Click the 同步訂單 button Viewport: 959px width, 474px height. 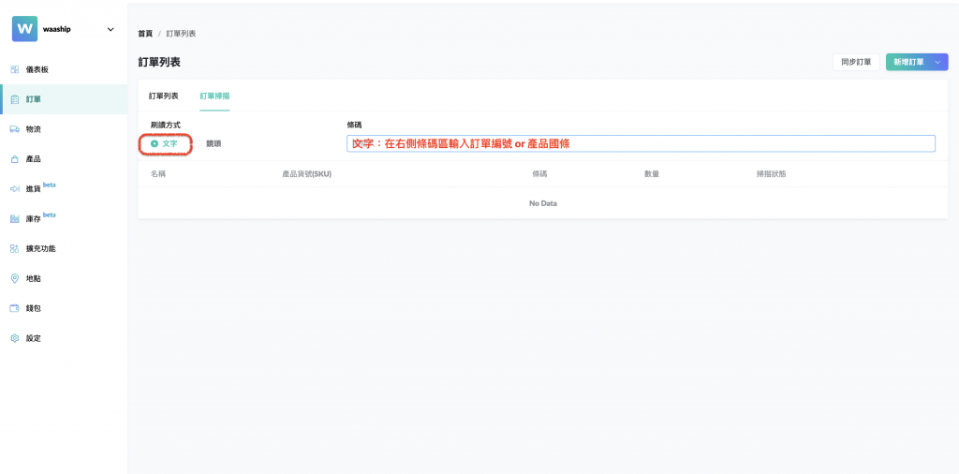[x=856, y=62]
